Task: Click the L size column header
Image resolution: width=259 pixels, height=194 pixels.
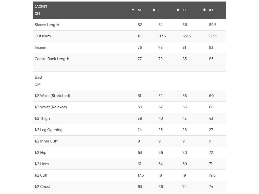Action: (x=159, y=10)
